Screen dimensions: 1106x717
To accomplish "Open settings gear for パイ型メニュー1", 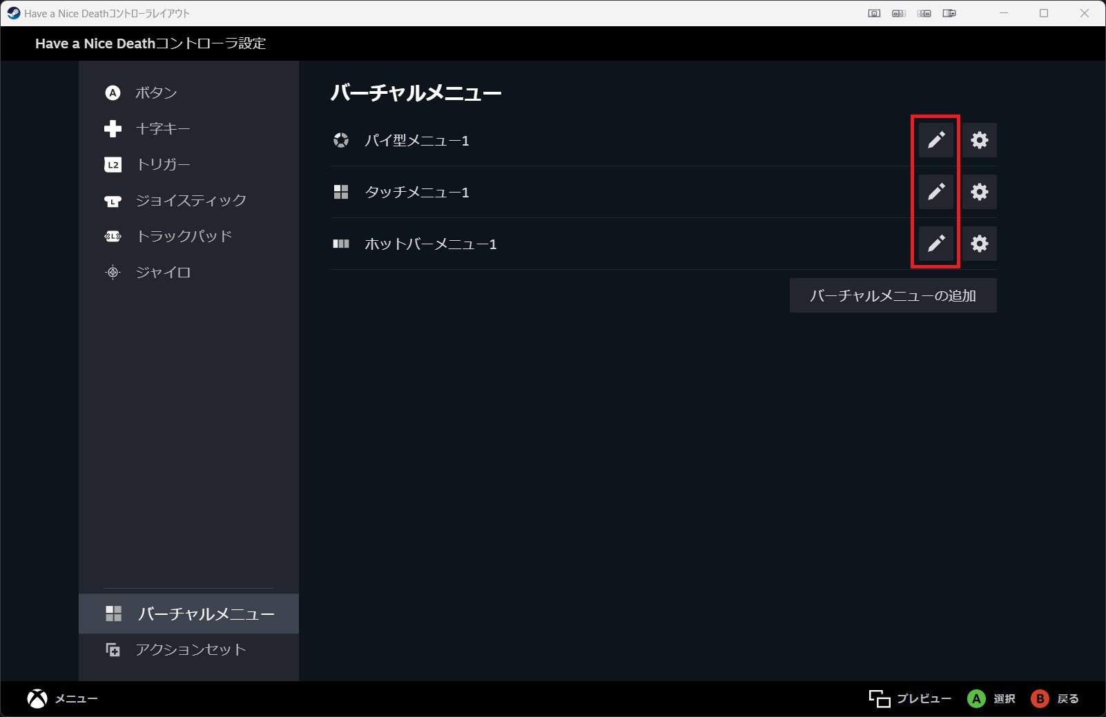I will pos(980,140).
